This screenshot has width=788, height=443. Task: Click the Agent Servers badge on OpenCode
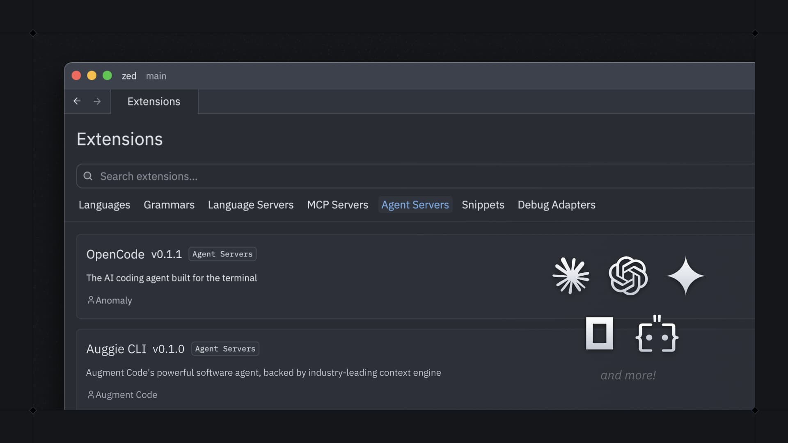(222, 254)
